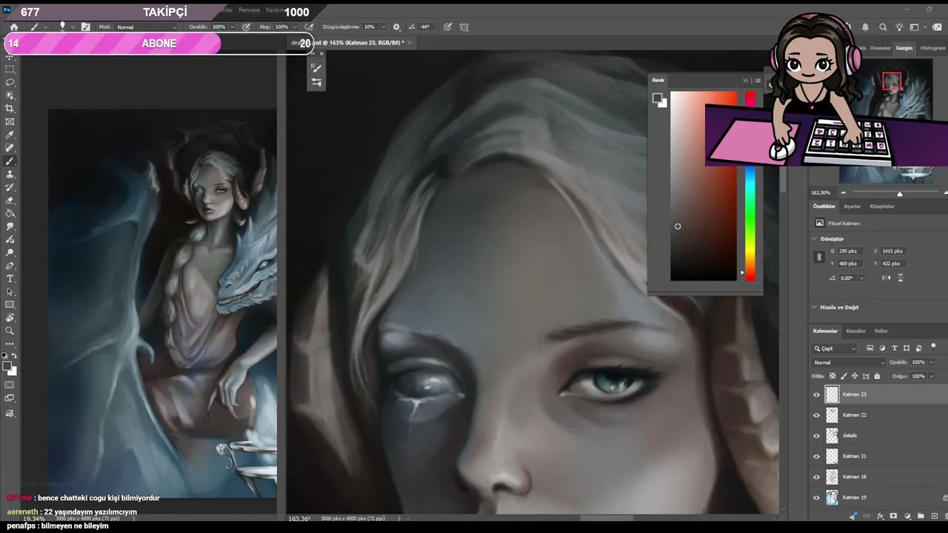This screenshot has height=533, width=948.
Task: Open the layer blend mode Normal dropdown
Action: (849, 363)
